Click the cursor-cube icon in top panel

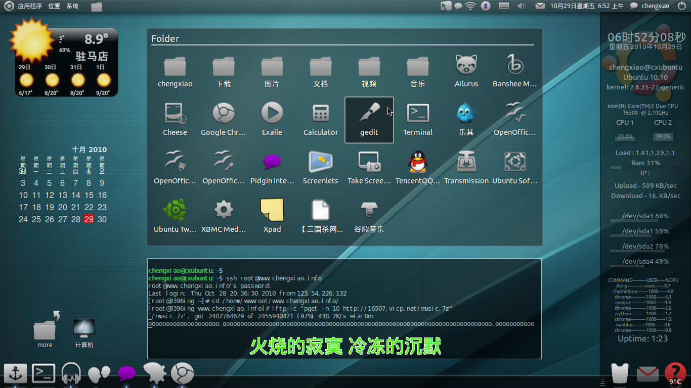click(446, 6)
